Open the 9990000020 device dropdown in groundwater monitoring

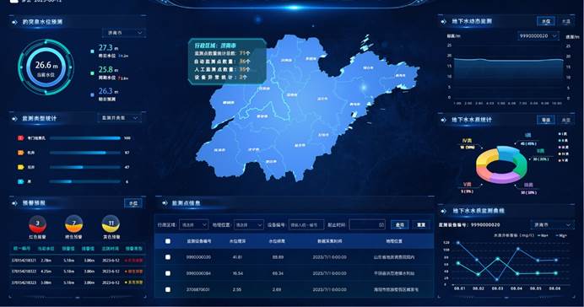[538, 36]
